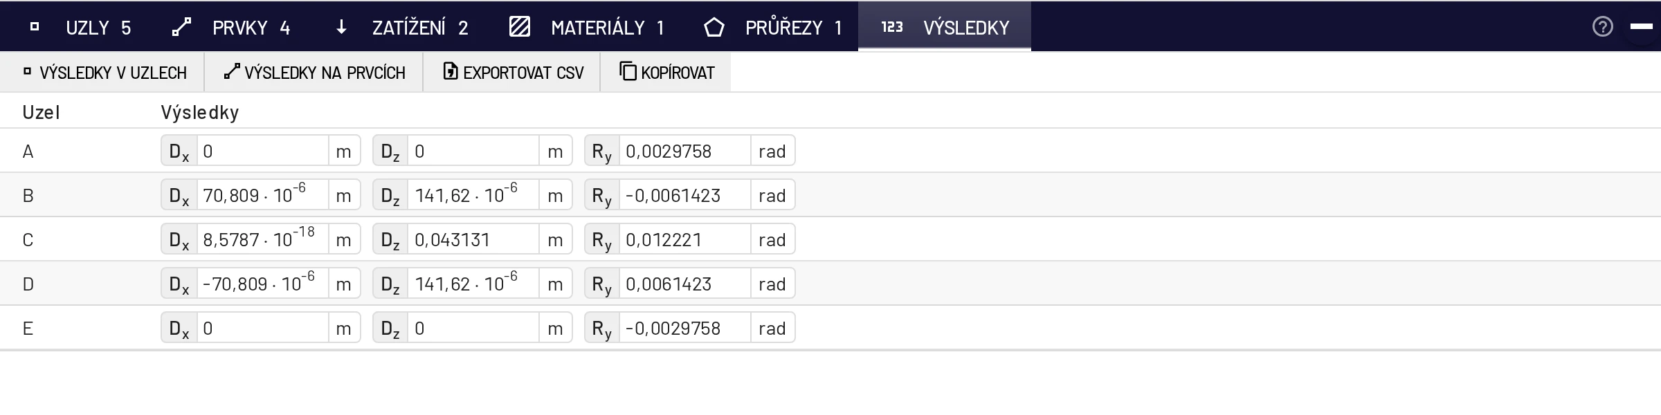Image resolution: width=1661 pixels, height=415 pixels.
Task: Click the copy icon in KOPÍROVAT
Action: click(628, 71)
